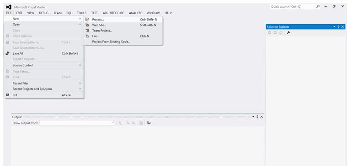
Task: Click Solution Explorer Forward arrow icon
Action: pos(275,33)
